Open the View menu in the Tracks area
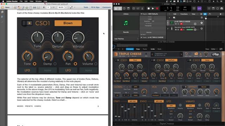The height and width of the screenshot is (126, 225). click(x=193, y=14)
